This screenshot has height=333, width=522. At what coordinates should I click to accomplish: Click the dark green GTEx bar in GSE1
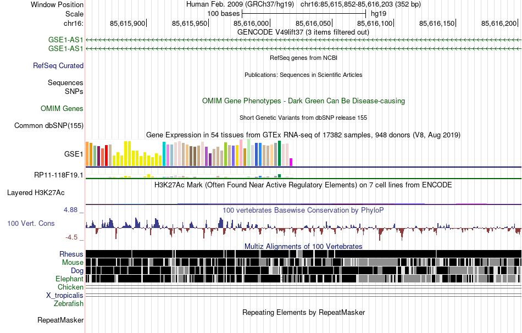coord(279,153)
